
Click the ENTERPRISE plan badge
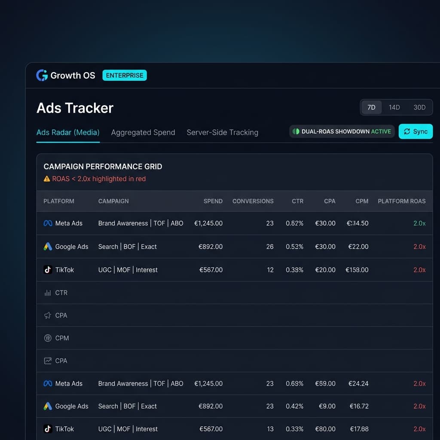125,75
